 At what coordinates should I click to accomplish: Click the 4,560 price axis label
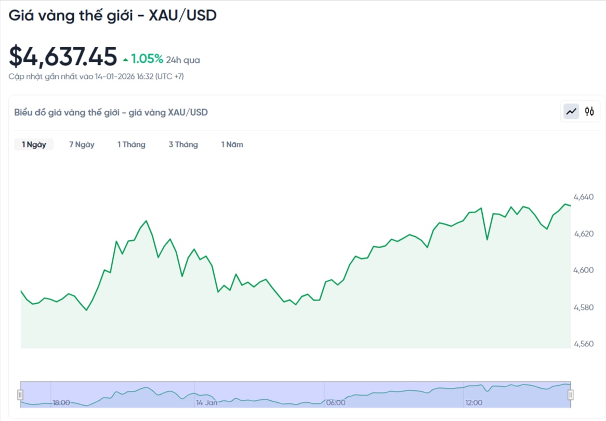(x=583, y=344)
